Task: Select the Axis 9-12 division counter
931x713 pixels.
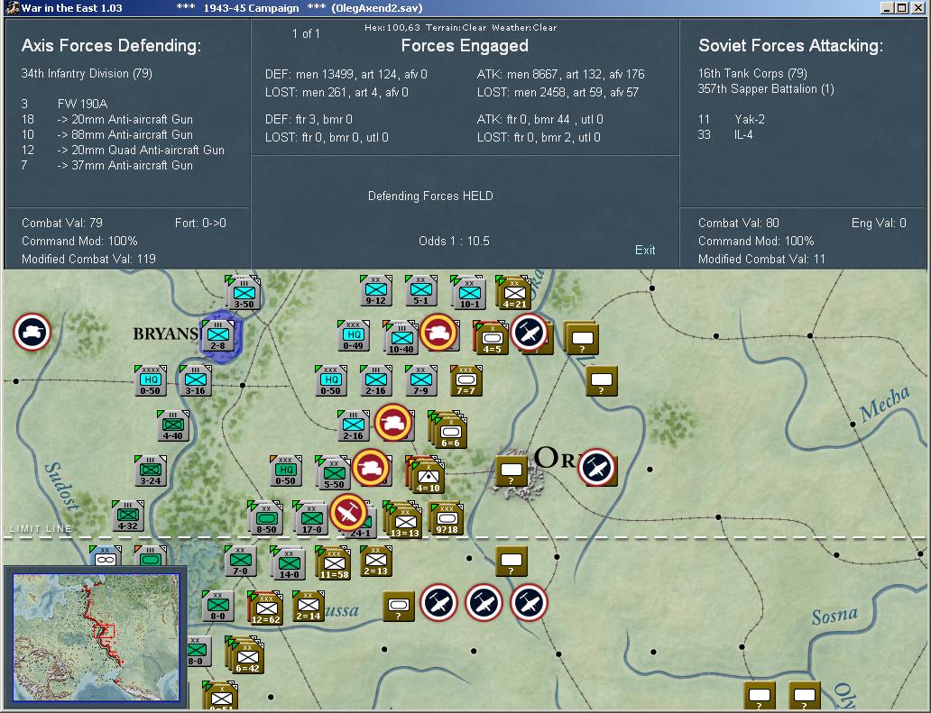Action: (376, 290)
